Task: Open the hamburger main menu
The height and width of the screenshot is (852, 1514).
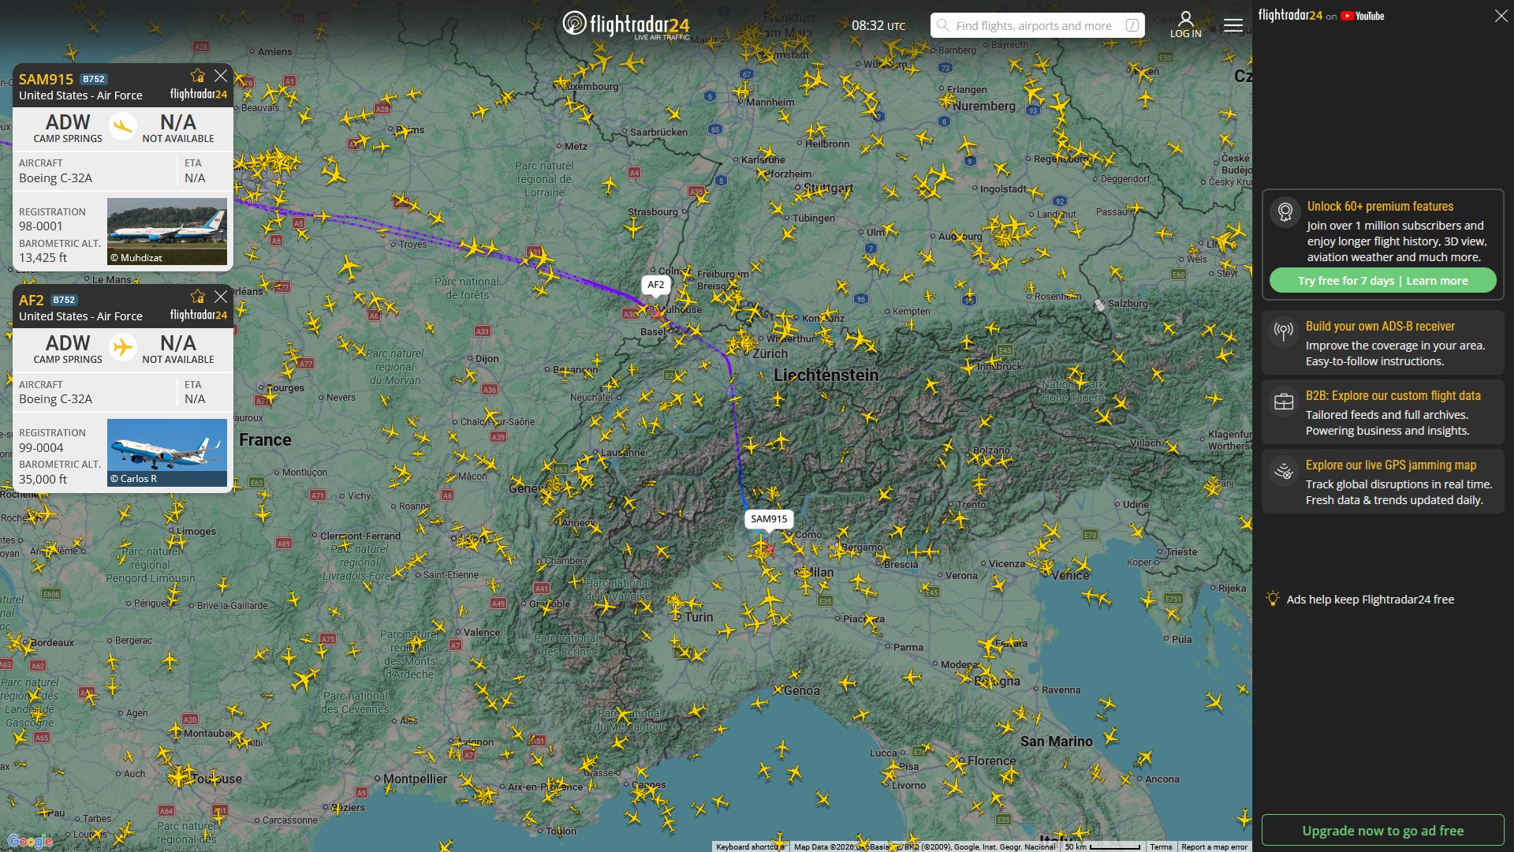Action: (x=1233, y=26)
